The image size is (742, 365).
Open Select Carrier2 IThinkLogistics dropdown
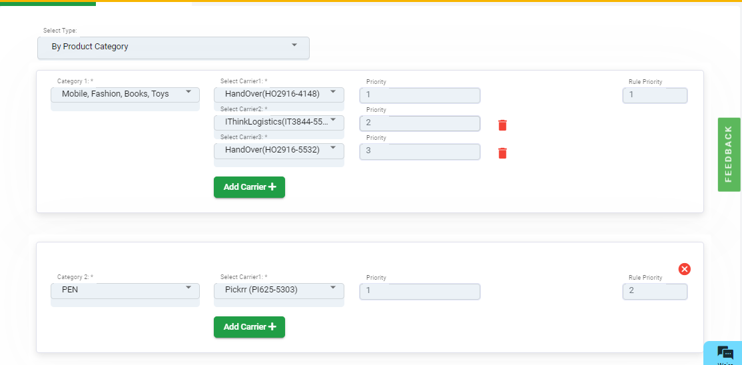(278, 123)
